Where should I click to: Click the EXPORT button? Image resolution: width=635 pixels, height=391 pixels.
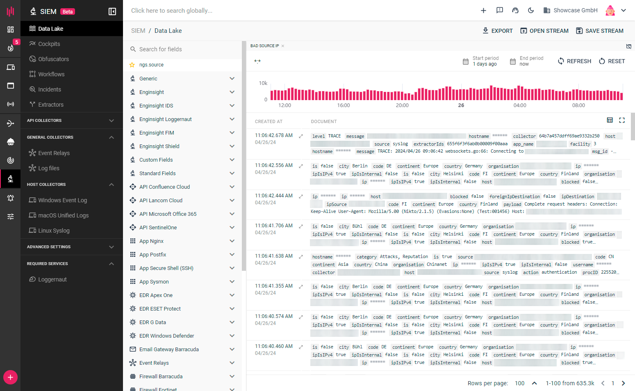497,31
